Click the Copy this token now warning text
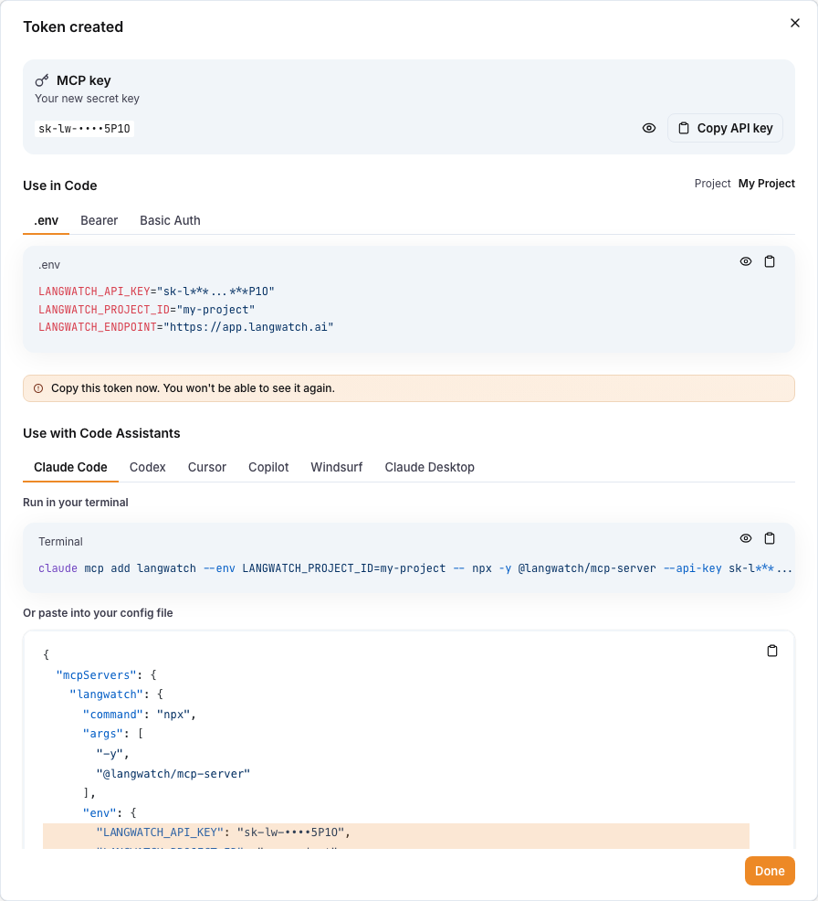 pyautogui.click(x=193, y=388)
